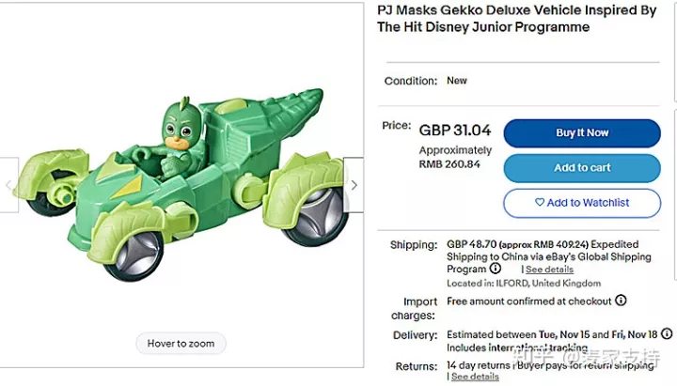Viewport: 677px width, 386px height.
Task: Add the item to cart
Action: click(x=582, y=168)
